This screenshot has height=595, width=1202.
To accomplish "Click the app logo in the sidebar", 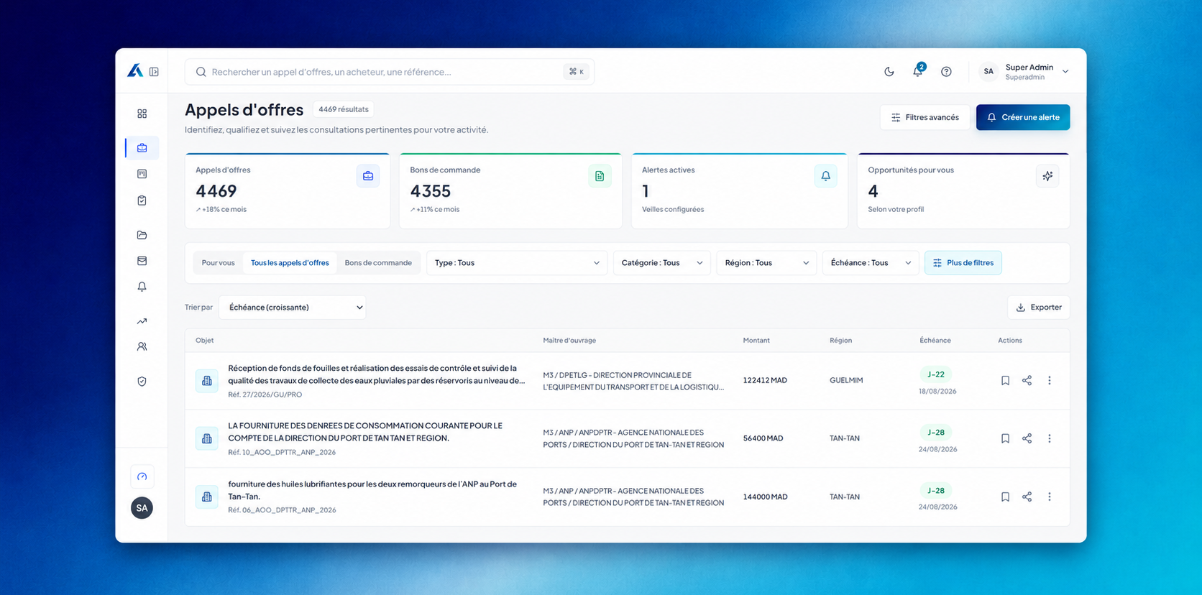I will click(134, 70).
